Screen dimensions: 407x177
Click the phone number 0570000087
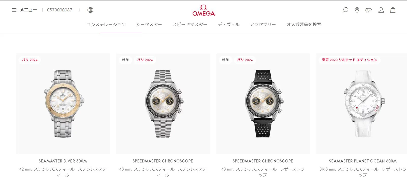60,10
